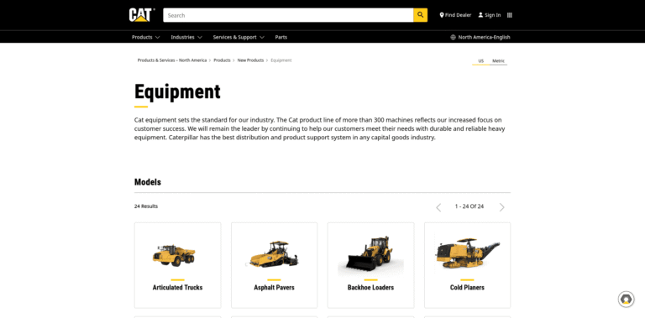Expand the Industries menu
Image resolution: width=645 pixels, height=318 pixels.
(x=186, y=37)
